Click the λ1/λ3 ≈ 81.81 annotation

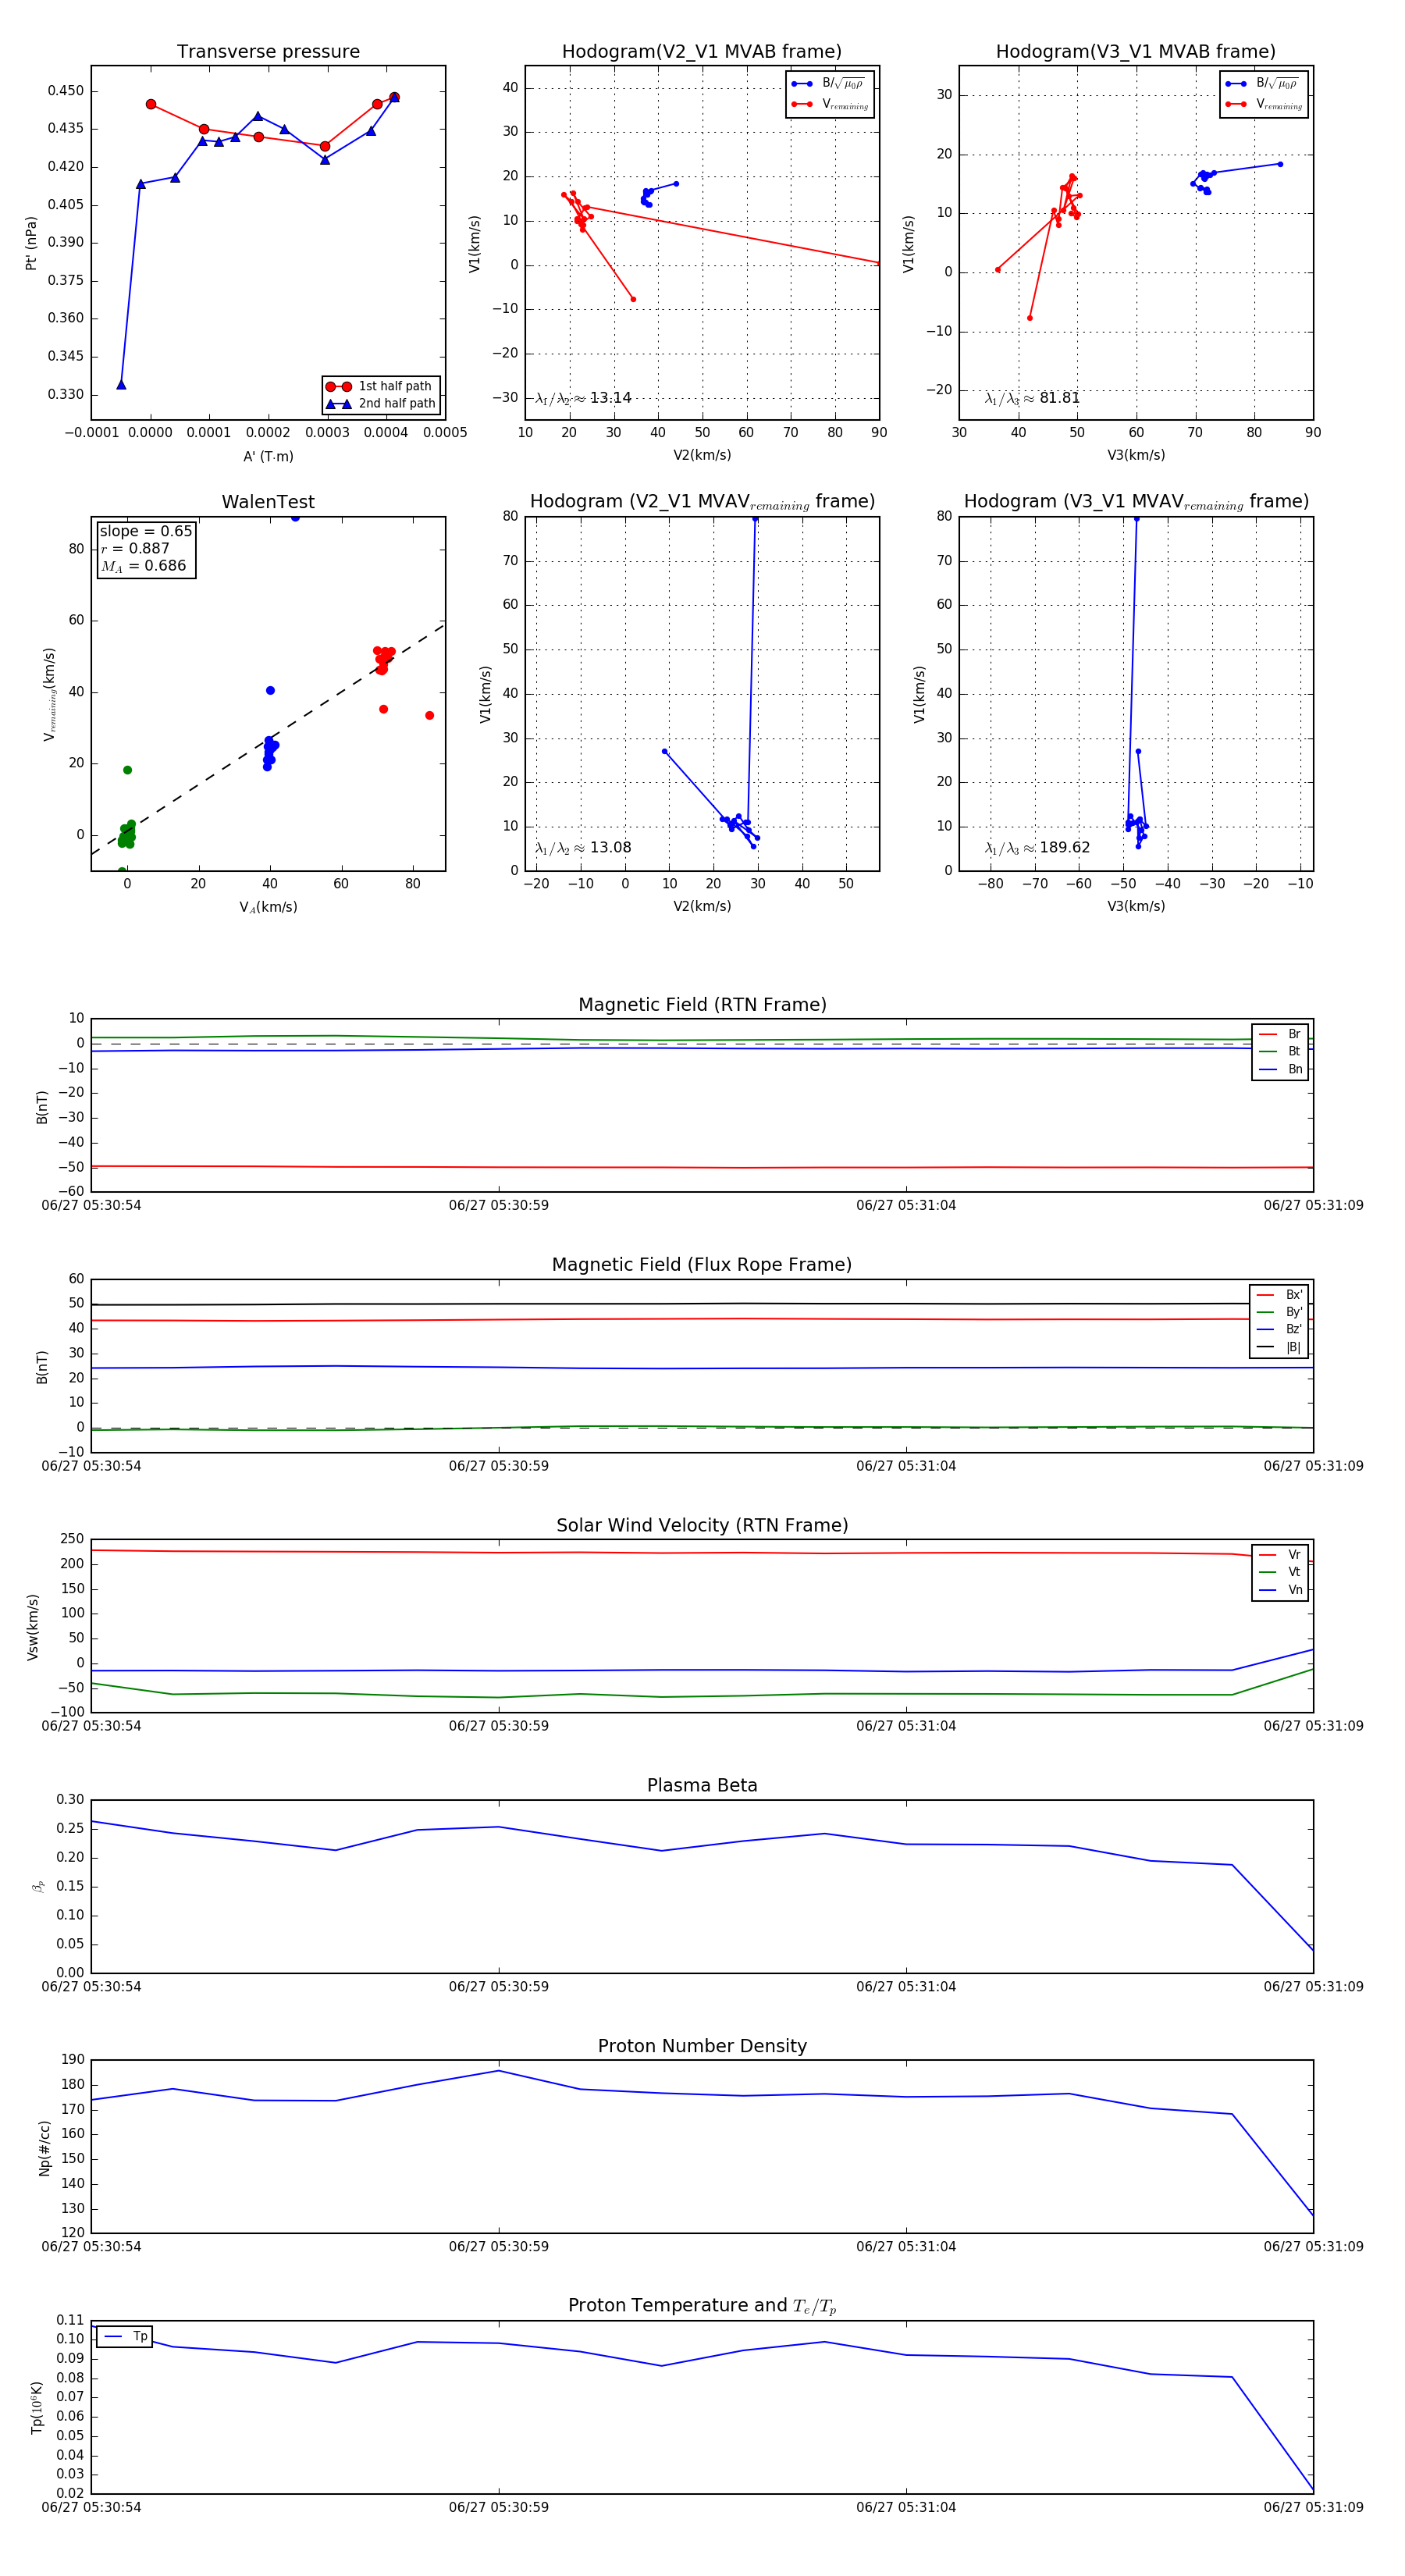point(1032,398)
